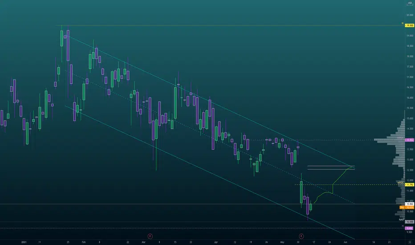Click the Jun label on the time axis
The height and width of the screenshot is (245, 415).
tap(345, 242)
